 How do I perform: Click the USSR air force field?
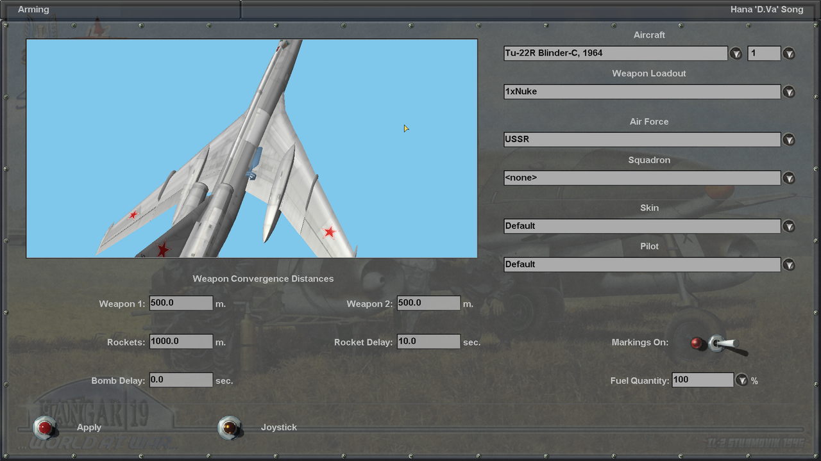click(x=642, y=140)
